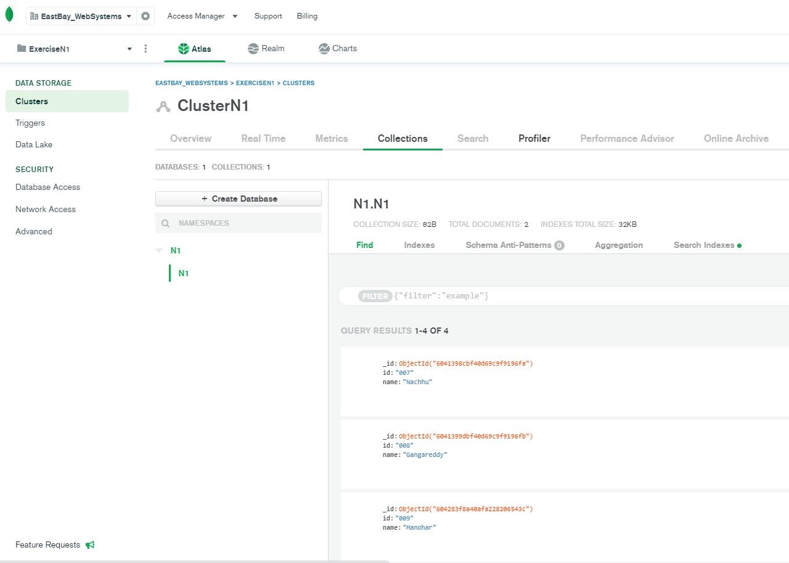Select the Find sub-tab
Screen dimensions: 789x563
point(365,245)
